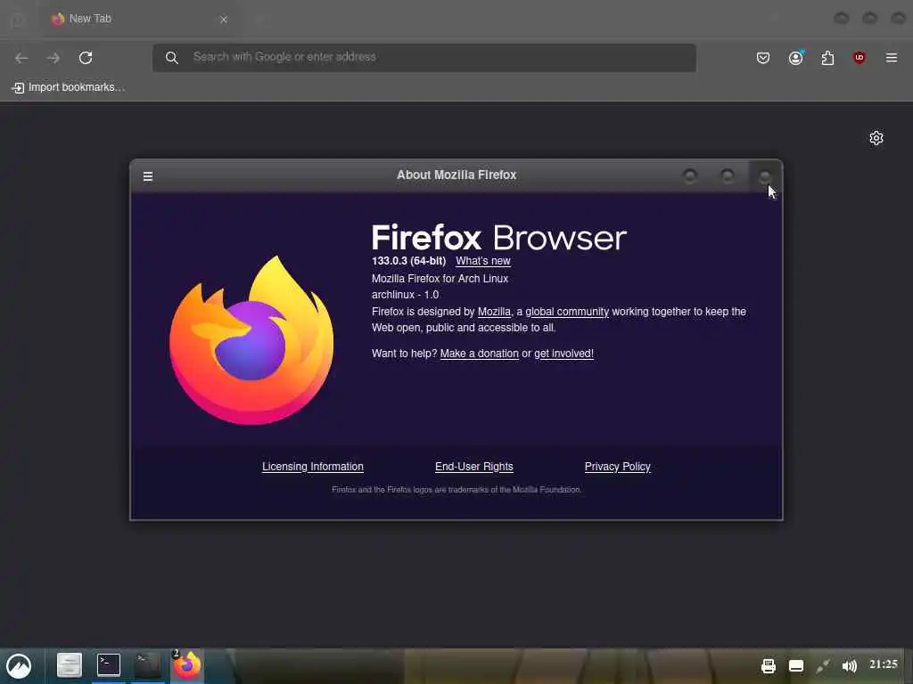This screenshot has width=913, height=684.
Task: Follow the Make a donation link
Action: pos(479,354)
